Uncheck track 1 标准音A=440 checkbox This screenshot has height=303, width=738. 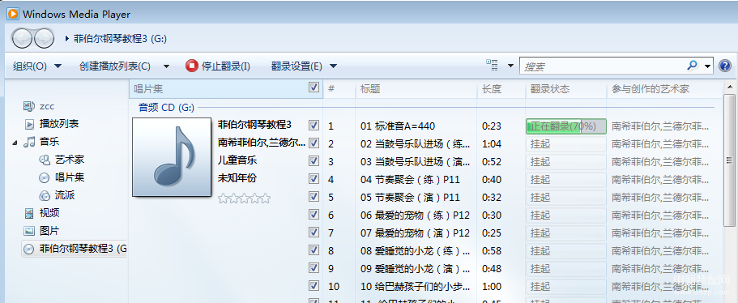[x=314, y=125]
